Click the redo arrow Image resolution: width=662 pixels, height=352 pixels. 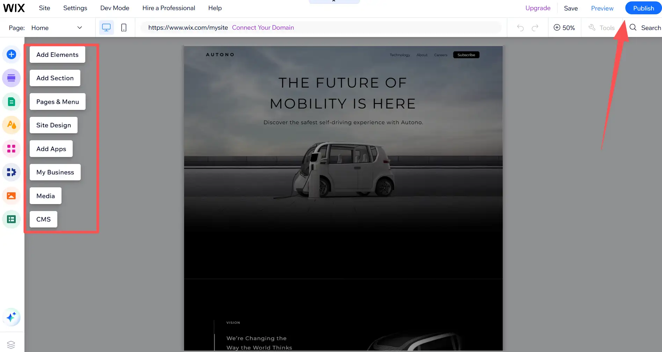[535, 28]
